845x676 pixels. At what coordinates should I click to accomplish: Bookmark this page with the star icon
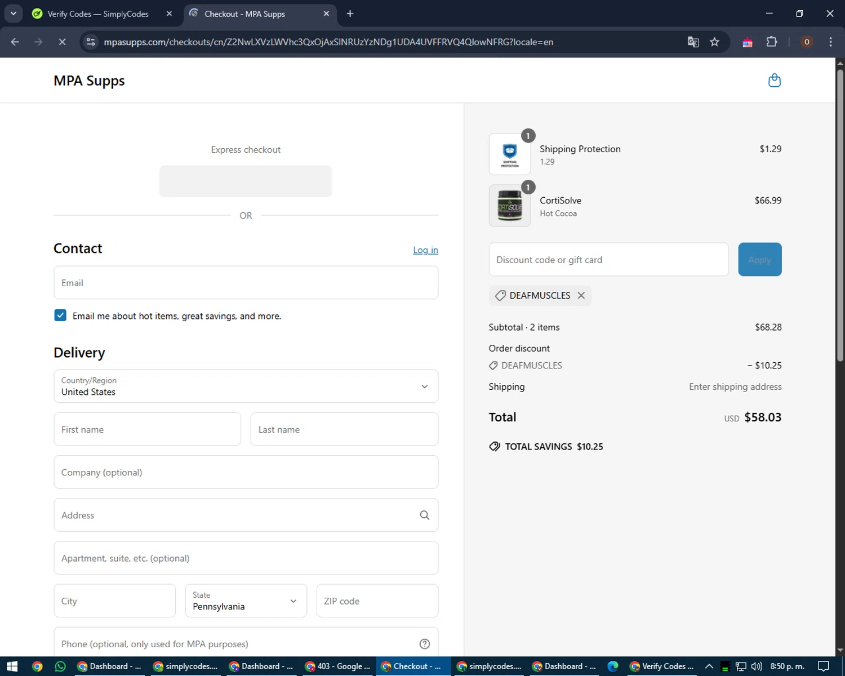pyautogui.click(x=714, y=42)
